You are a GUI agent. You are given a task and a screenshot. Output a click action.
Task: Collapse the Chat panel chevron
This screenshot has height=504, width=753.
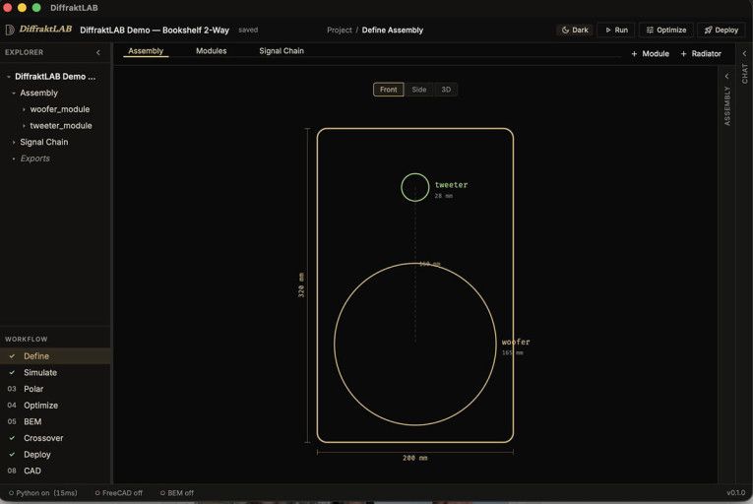click(744, 53)
